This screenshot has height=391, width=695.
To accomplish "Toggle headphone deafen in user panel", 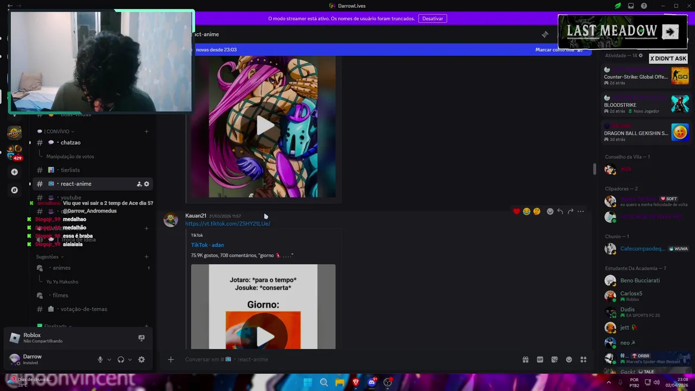I will [121, 360].
